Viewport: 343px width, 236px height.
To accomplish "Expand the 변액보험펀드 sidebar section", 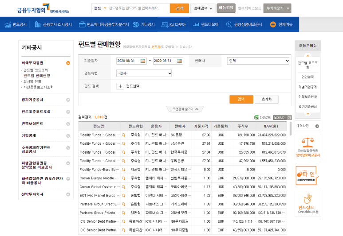I will [68, 124].
